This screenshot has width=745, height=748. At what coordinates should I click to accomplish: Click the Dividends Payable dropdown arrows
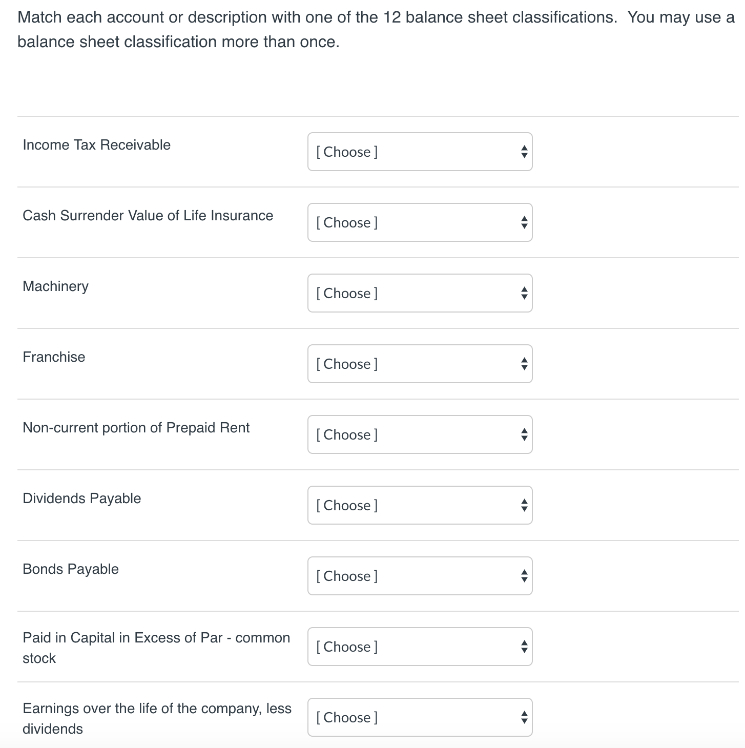pos(524,505)
